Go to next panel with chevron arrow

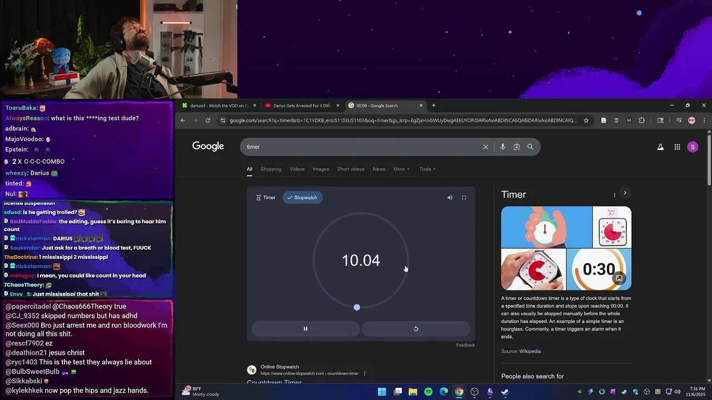pos(625,193)
